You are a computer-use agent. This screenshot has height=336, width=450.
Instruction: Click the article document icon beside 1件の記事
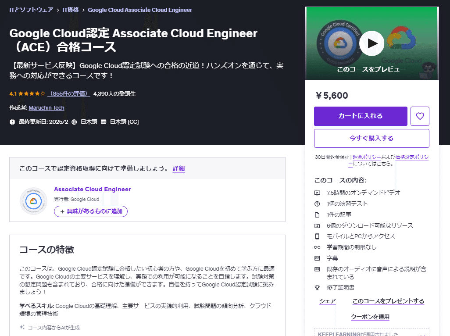tap(317, 214)
